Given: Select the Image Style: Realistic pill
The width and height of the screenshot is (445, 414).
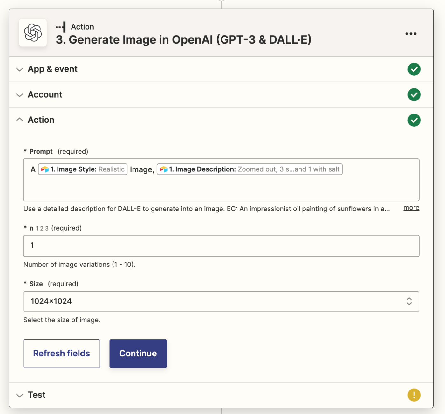Looking at the screenshot, I should pos(83,169).
